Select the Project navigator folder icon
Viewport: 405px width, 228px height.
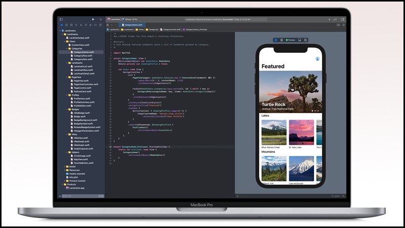coord(62,25)
